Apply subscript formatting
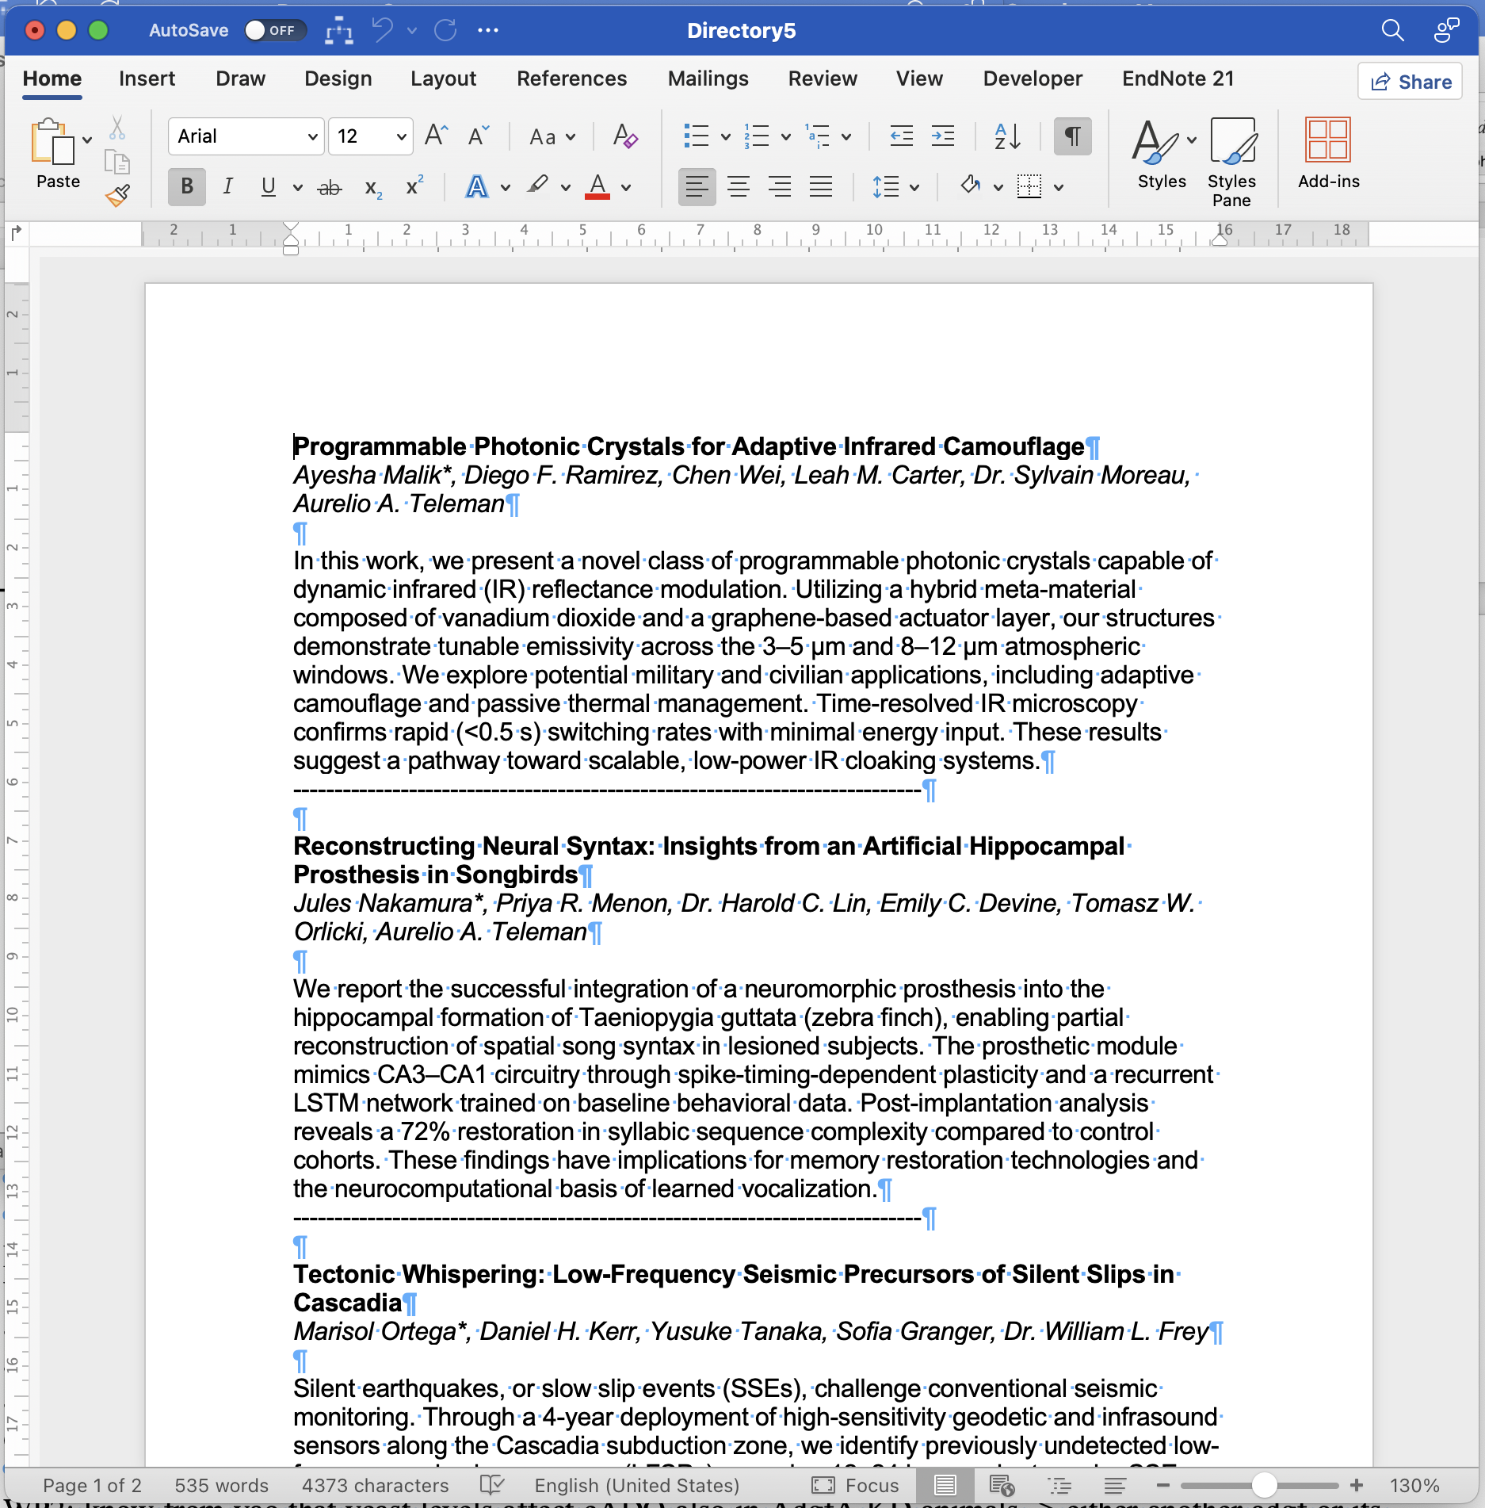This screenshot has width=1485, height=1508. pyautogui.click(x=373, y=187)
